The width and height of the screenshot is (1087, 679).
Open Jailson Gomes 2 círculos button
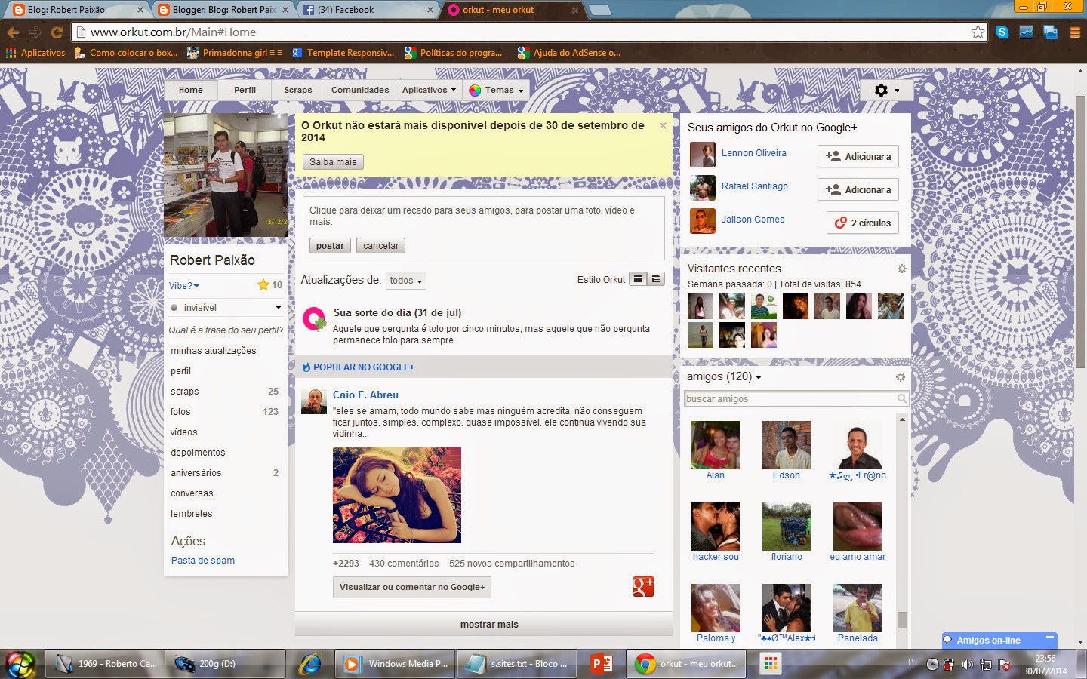(x=863, y=223)
